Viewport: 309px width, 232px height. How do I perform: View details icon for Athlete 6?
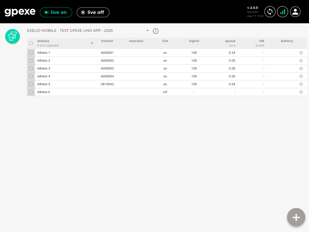(301, 92)
